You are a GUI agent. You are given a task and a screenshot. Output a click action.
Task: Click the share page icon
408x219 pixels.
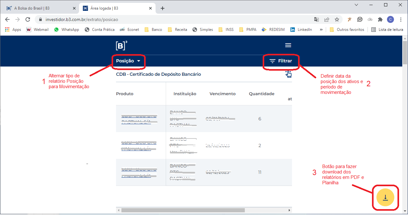pos(327,19)
